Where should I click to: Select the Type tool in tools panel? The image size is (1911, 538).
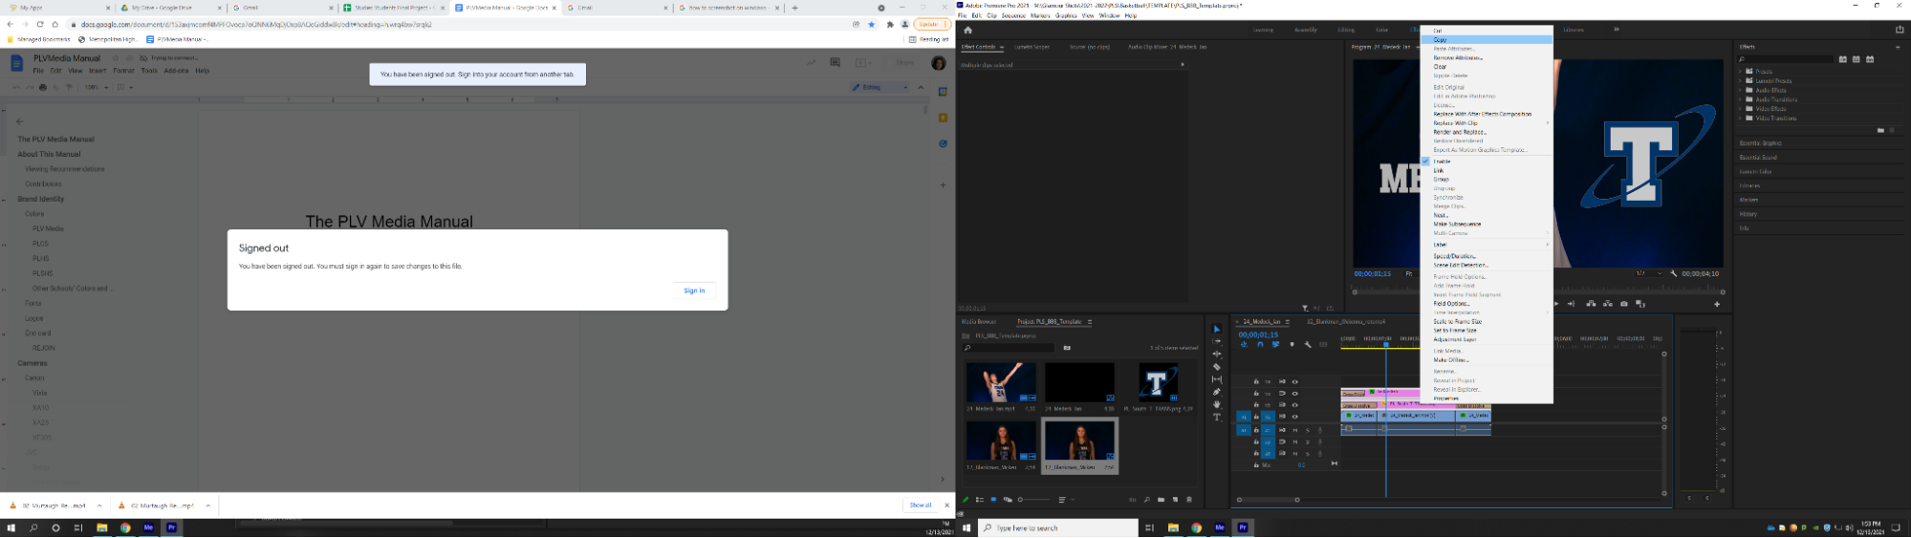[x=1217, y=418]
